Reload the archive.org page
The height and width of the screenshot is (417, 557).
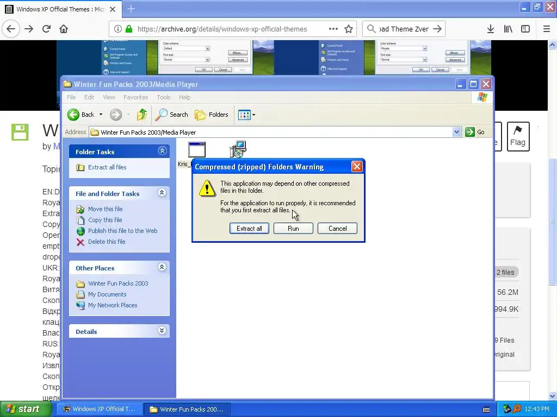click(46, 29)
